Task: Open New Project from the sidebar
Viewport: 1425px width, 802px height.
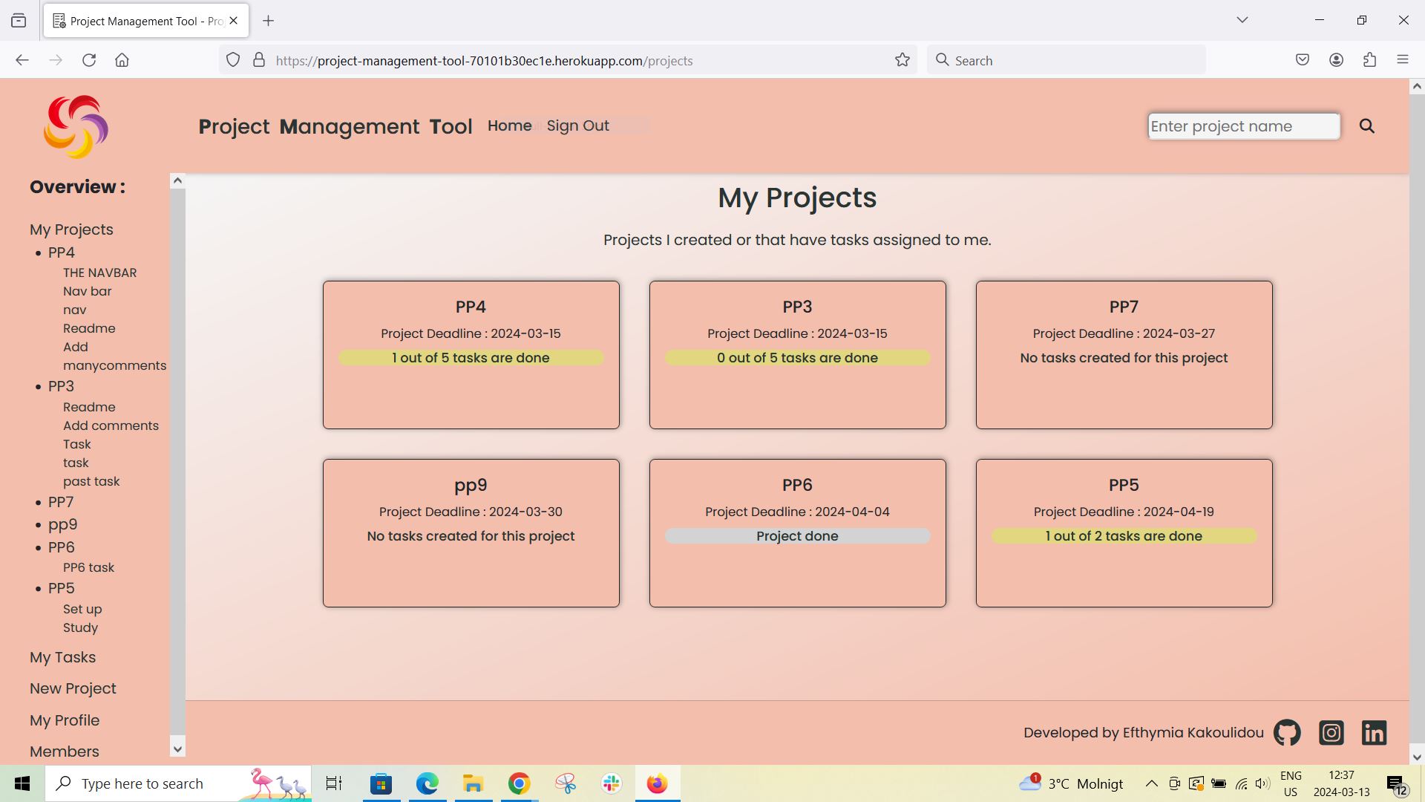Action: click(73, 688)
